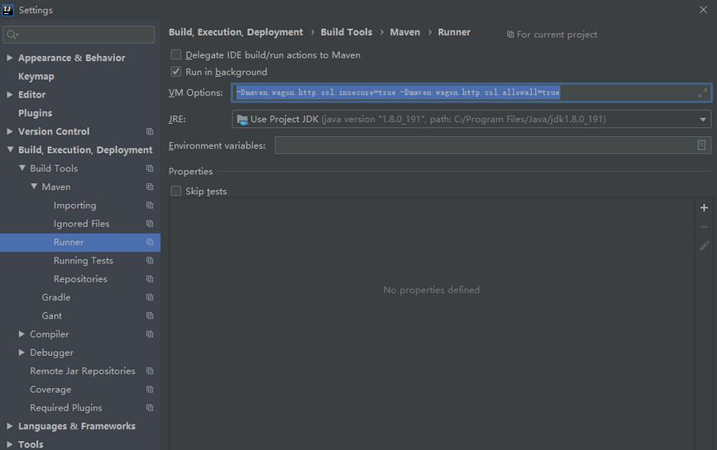
Task: Click project-level icon beside Runner
Action: (150, 242)
